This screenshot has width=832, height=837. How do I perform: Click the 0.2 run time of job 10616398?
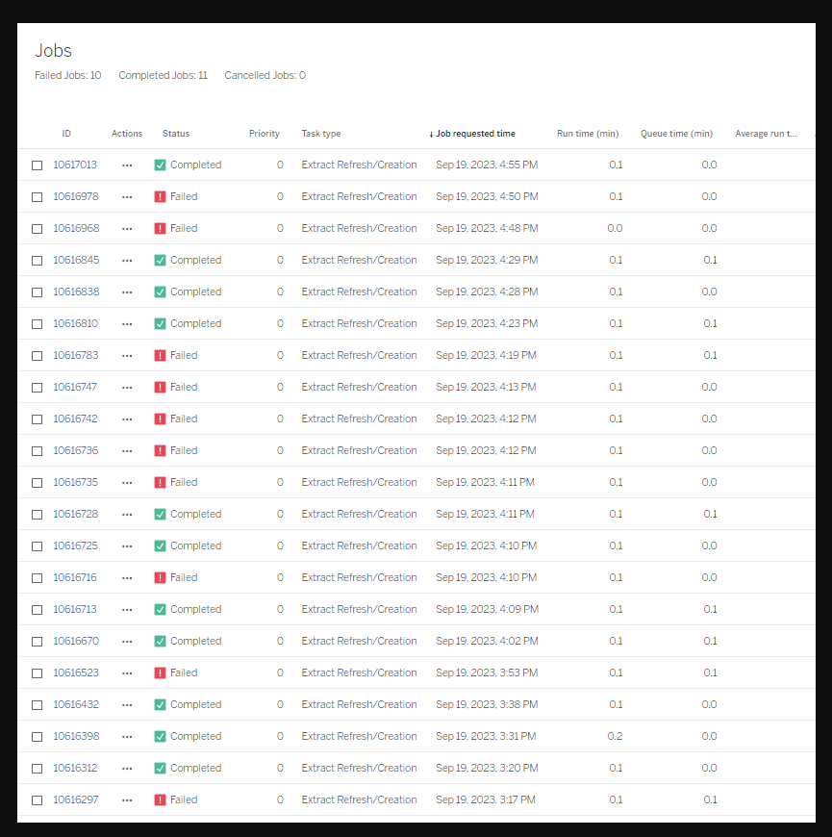[x=615, y=737]
